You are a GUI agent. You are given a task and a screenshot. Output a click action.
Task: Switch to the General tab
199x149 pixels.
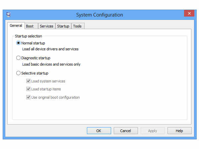pos(16,26)
